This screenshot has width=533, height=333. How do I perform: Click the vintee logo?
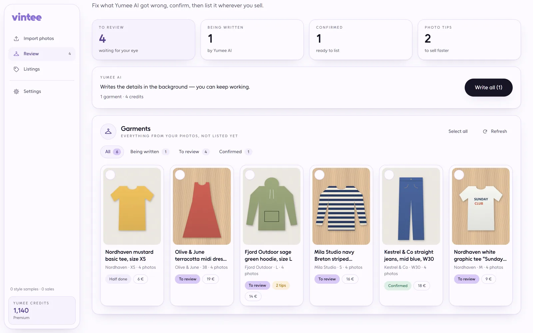pos(27,17)
